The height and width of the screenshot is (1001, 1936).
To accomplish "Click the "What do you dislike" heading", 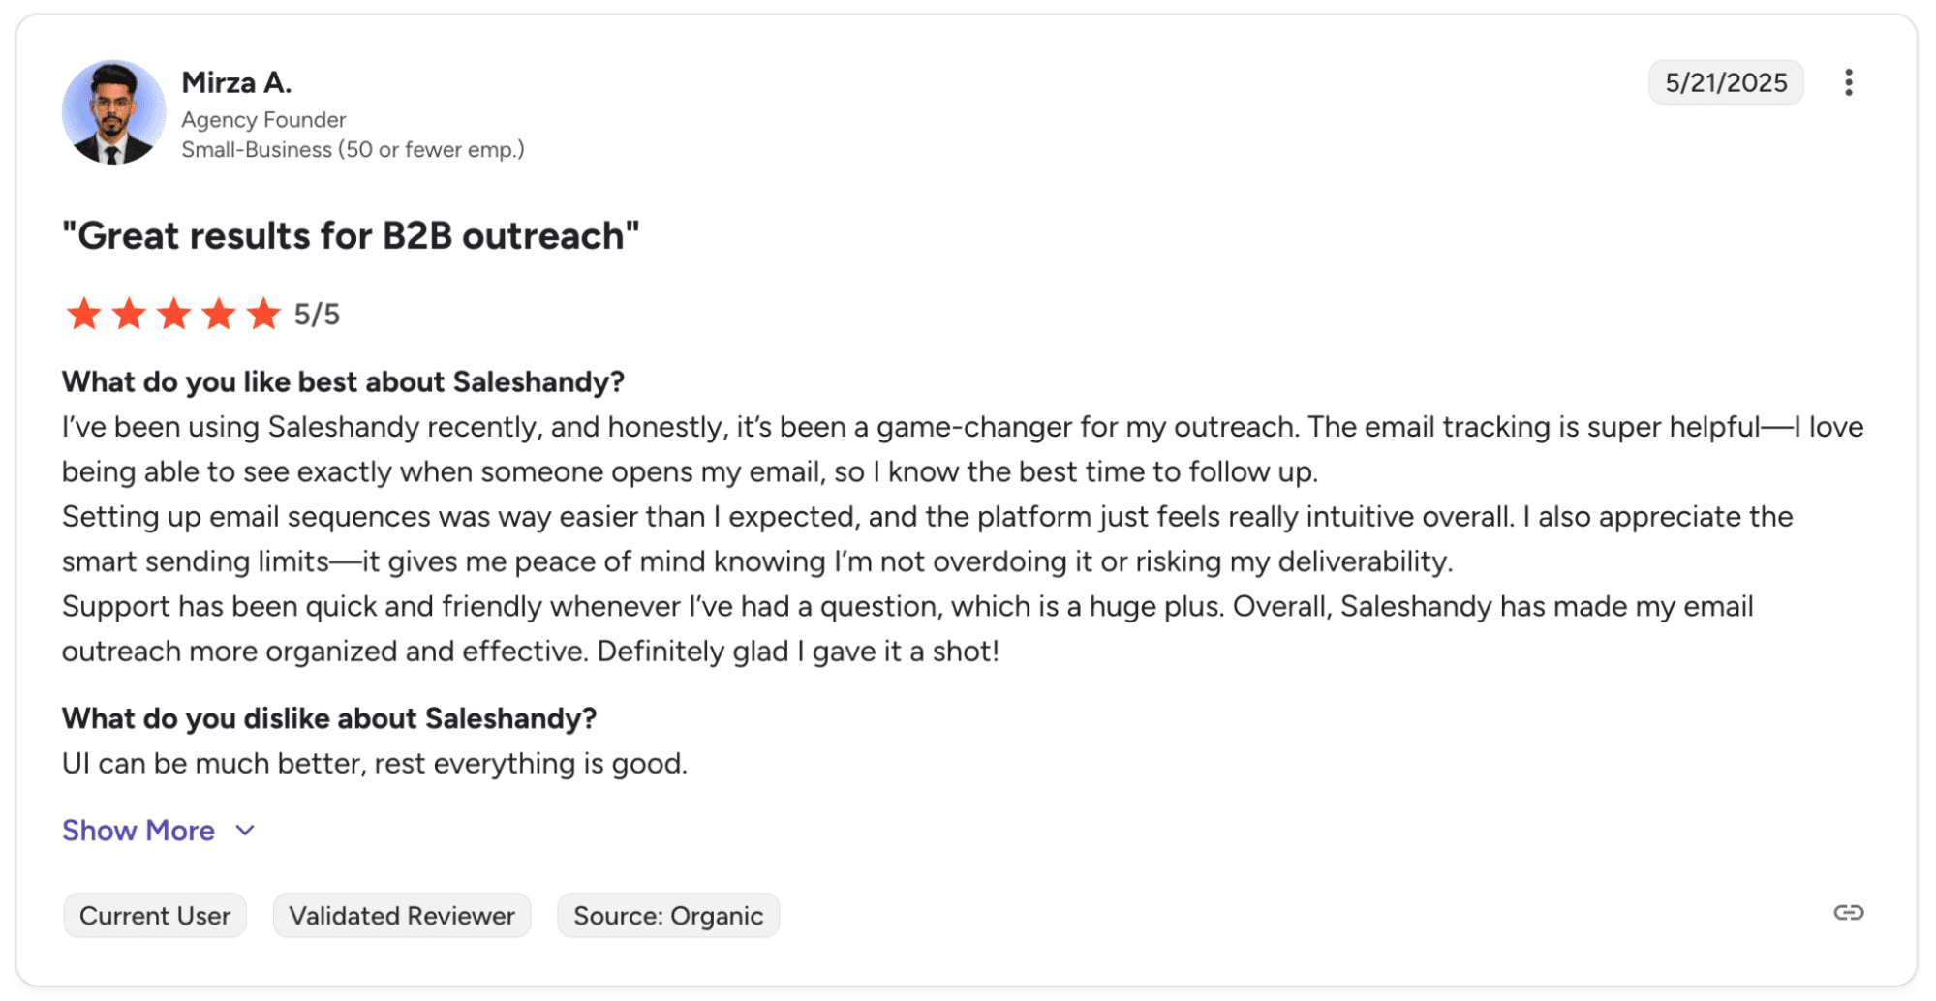I will 329,718.
